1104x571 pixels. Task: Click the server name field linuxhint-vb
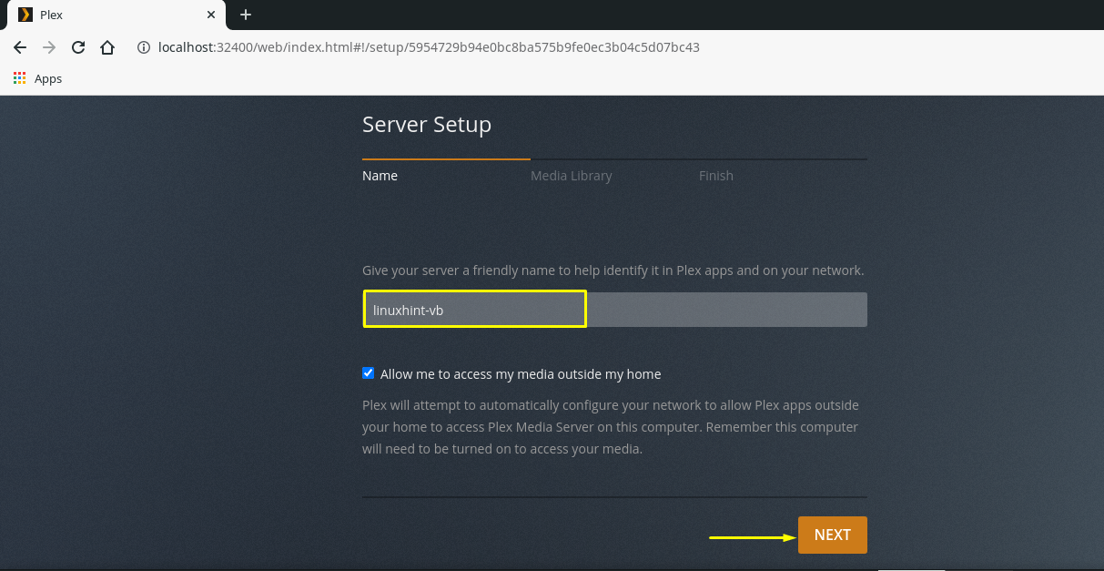click(614, 310)
